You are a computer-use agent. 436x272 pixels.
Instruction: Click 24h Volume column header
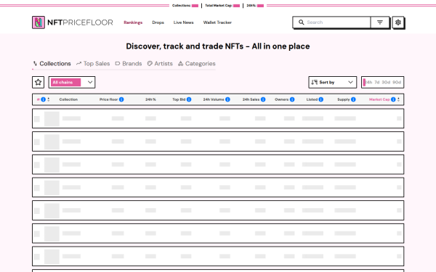pos(214,99)
